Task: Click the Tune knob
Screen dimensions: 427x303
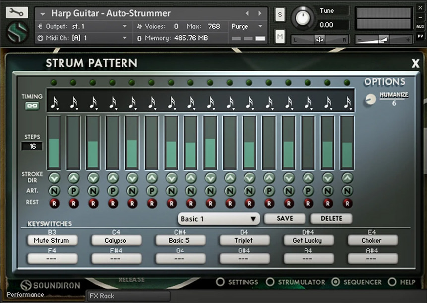Action: click(303, 17)
